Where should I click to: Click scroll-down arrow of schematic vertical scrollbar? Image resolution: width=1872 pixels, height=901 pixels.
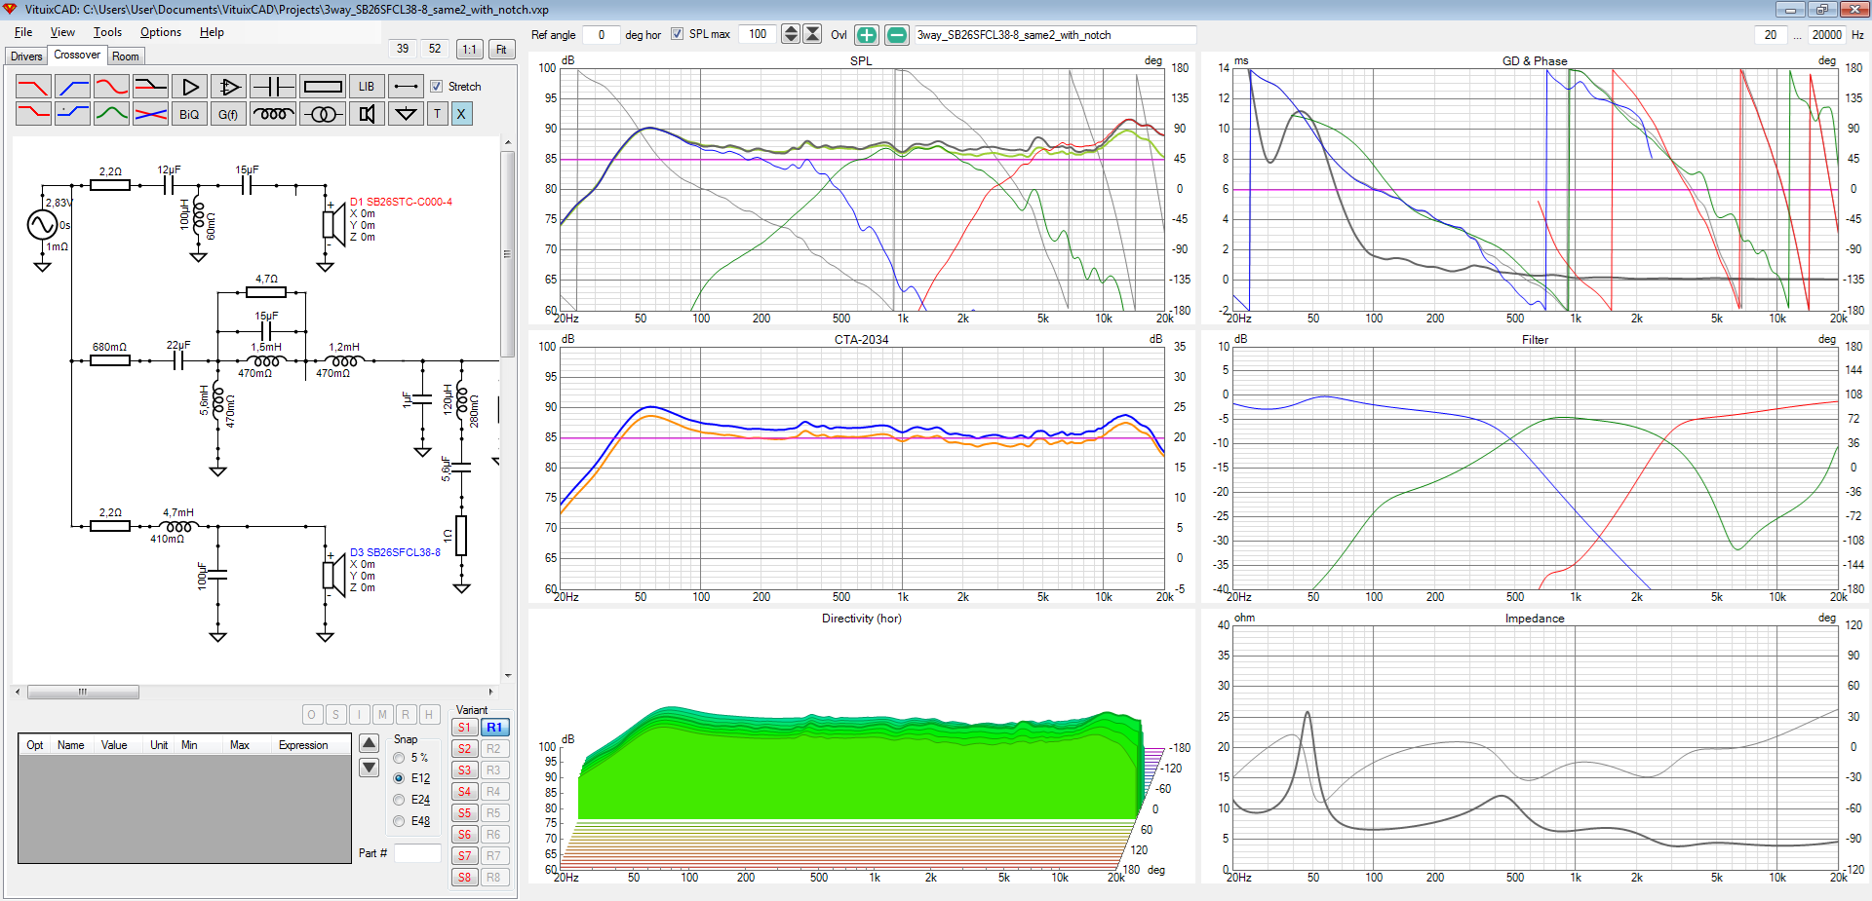pos(507,675)
